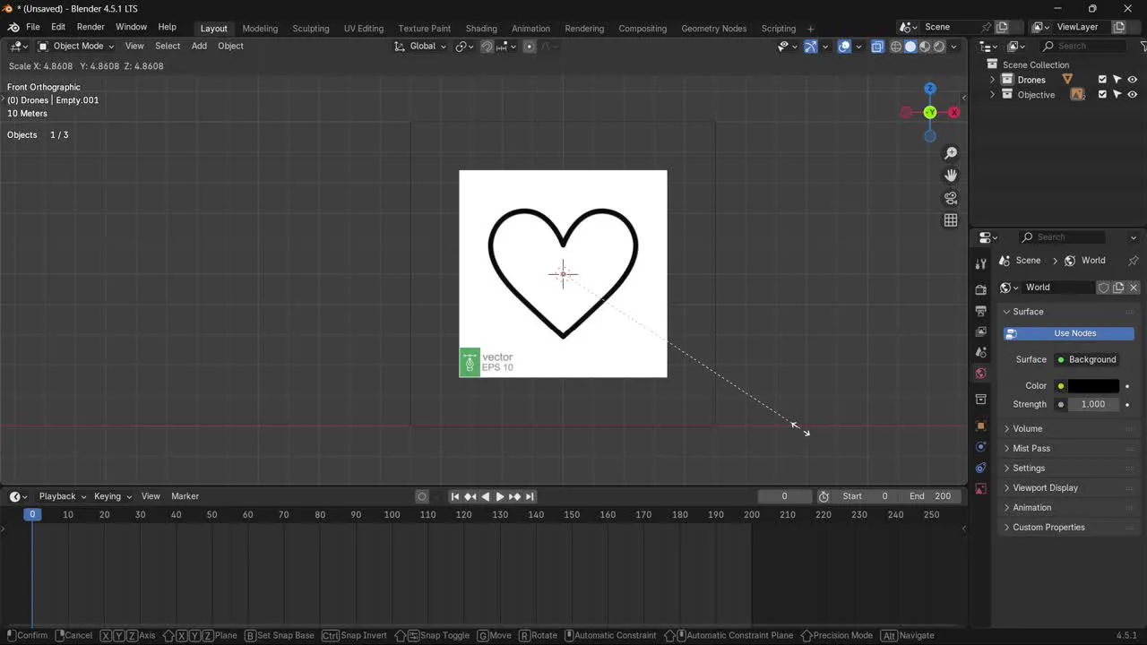Switch to the Shading workspace tab
This screenshot has height=645, width=1147.
[481, 29]
